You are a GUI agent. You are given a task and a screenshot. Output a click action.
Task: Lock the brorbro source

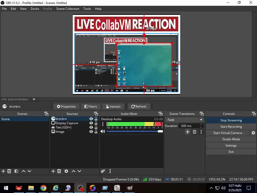(x=96, y=119)
